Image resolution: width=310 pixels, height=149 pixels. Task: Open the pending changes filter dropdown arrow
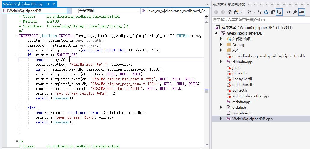tap(254, 12)
